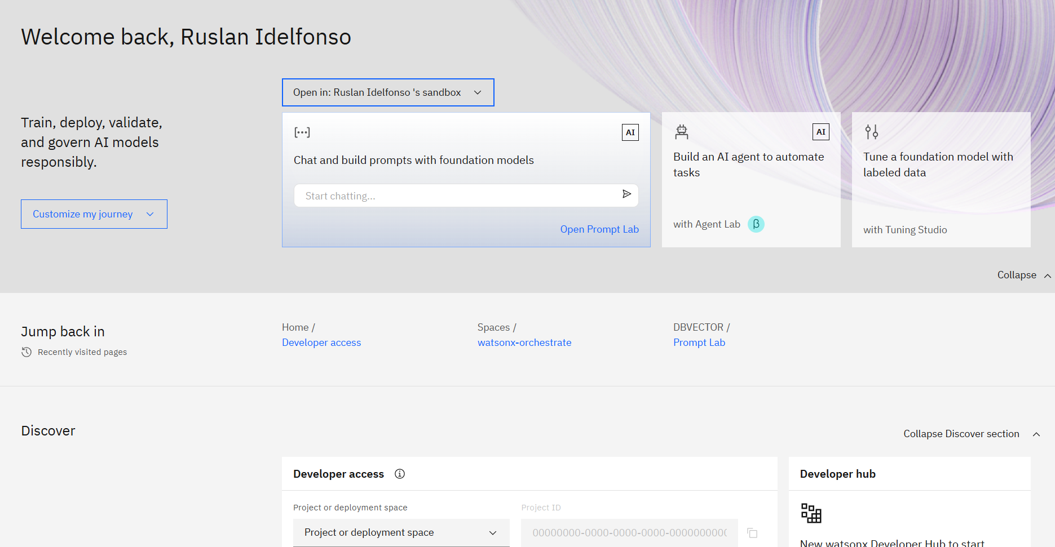The height and width of the screenshot is (547, 1055).
Task: Click the Developer hub grid icon
Action: coord(811,513)
